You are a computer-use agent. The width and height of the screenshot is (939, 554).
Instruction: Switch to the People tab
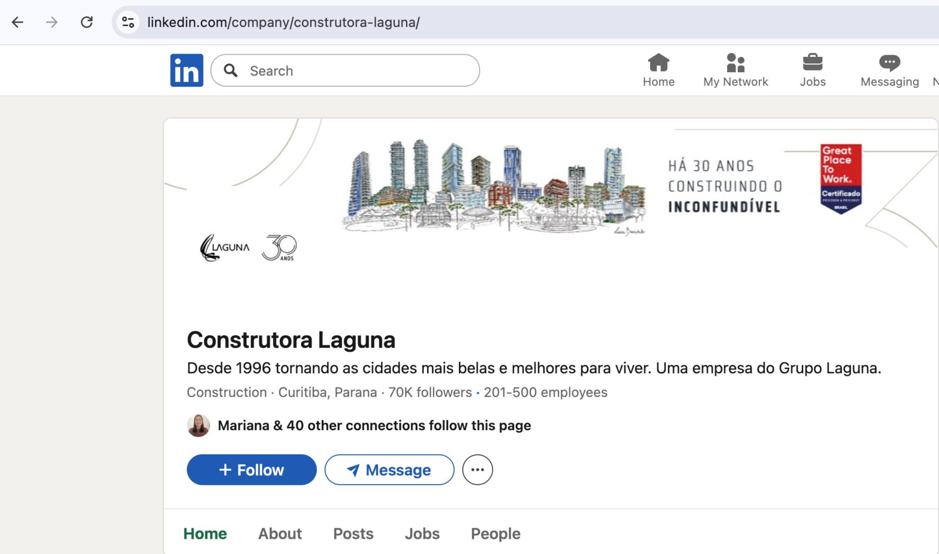point(496,533)
